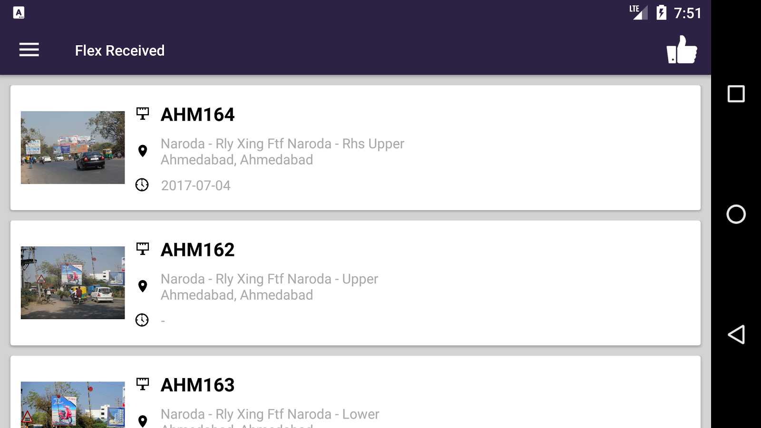Click the billboard icon beside AHM163
The width and height of the screenshot is (761, 428).
pyautogui.click(x=142, y=384)
